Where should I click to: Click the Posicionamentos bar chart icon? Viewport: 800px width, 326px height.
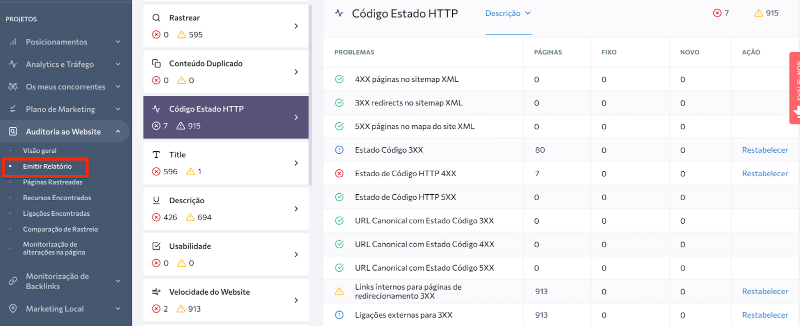click(x=13, y=42)
